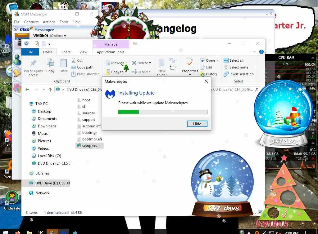Open Explorer help question mark icon
Screen dimensions: 318x234
(261, 52)
